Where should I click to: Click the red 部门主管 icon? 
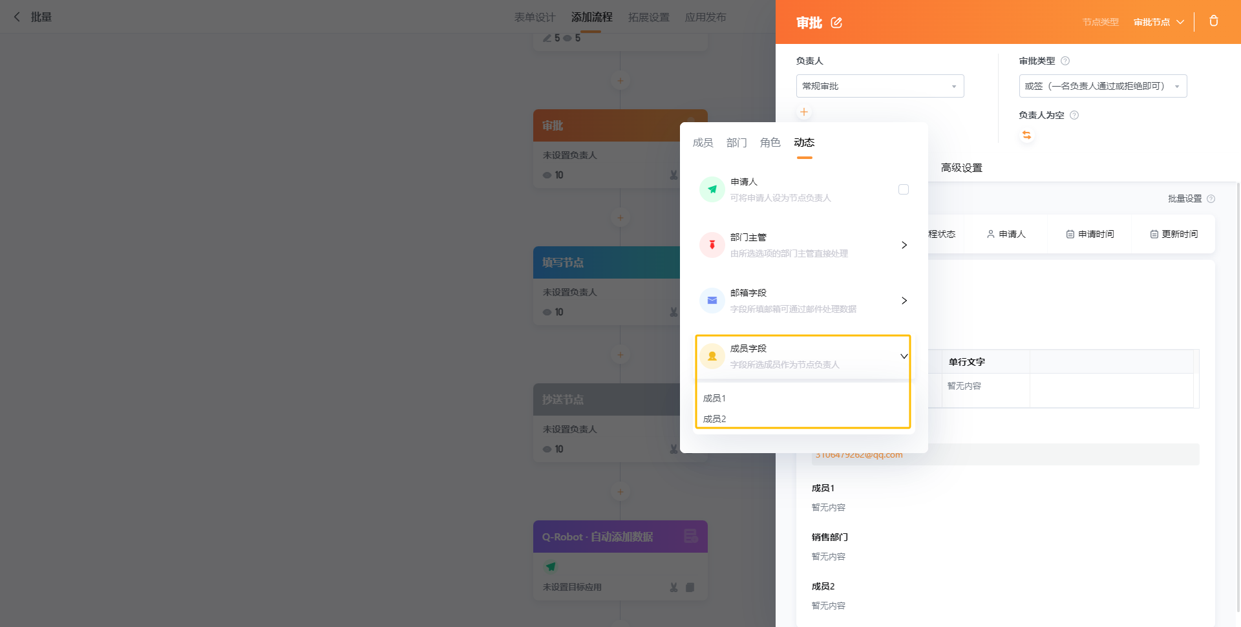(712, 245)
